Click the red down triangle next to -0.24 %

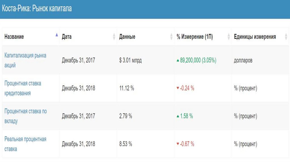178,88
